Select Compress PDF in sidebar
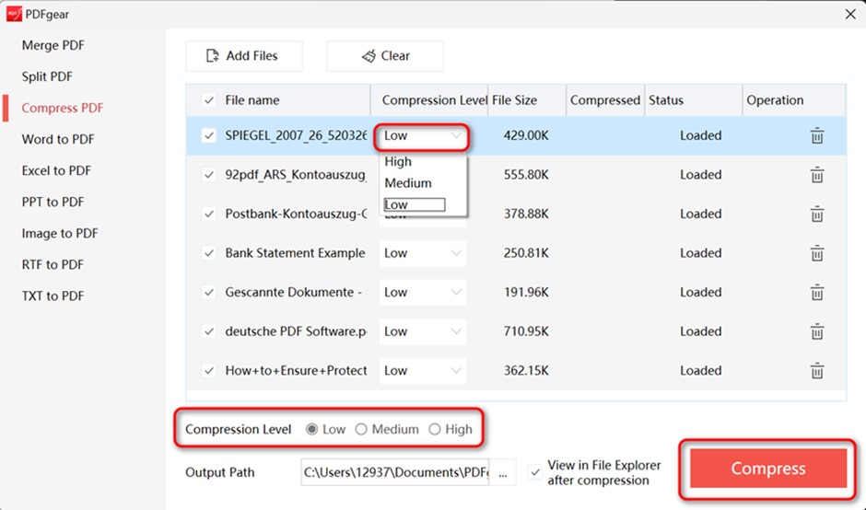 pos(63,109)
